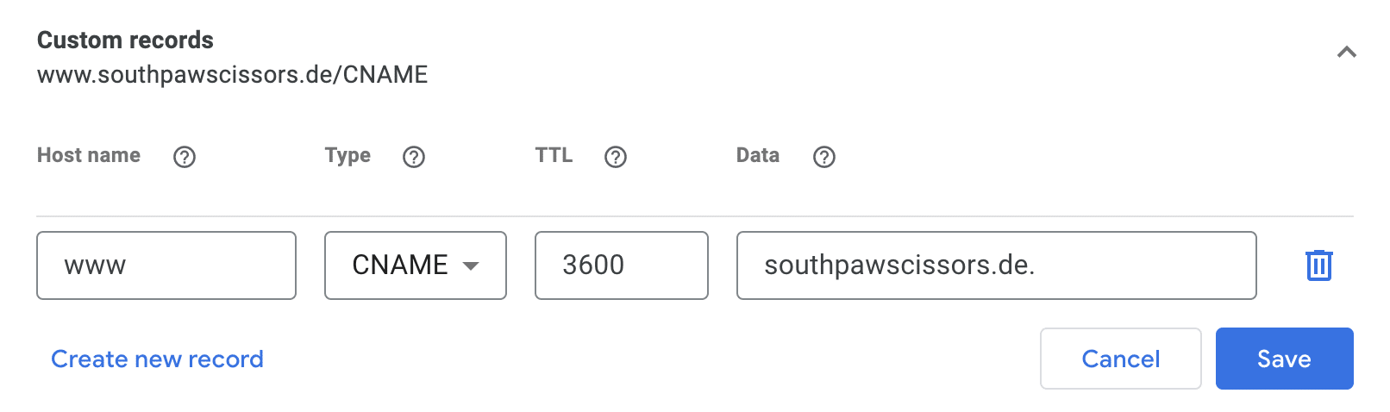Viewport: 1390px width, 412px height.
Task: Show help for the TTL column
Action: pyautogui.click(x=616, y=157)
